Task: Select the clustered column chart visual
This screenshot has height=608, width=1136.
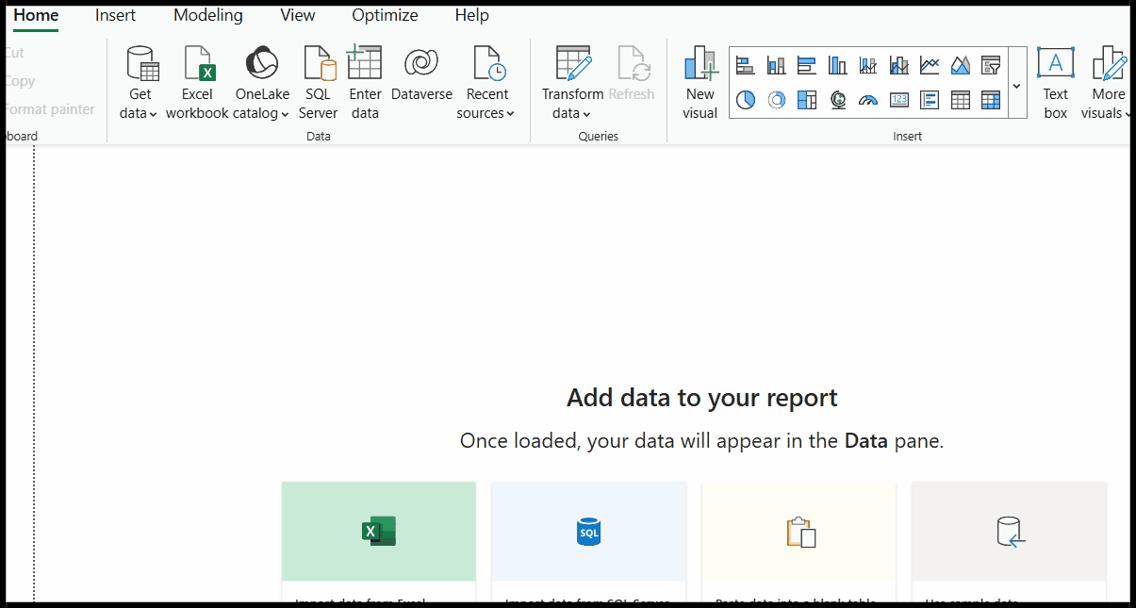Action: (x=837, y=64)
